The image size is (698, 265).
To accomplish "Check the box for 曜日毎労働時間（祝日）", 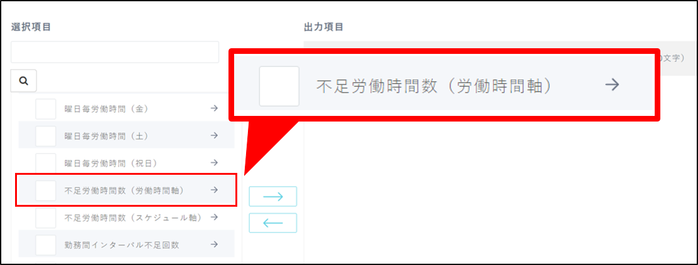I will tap(46, 163).
